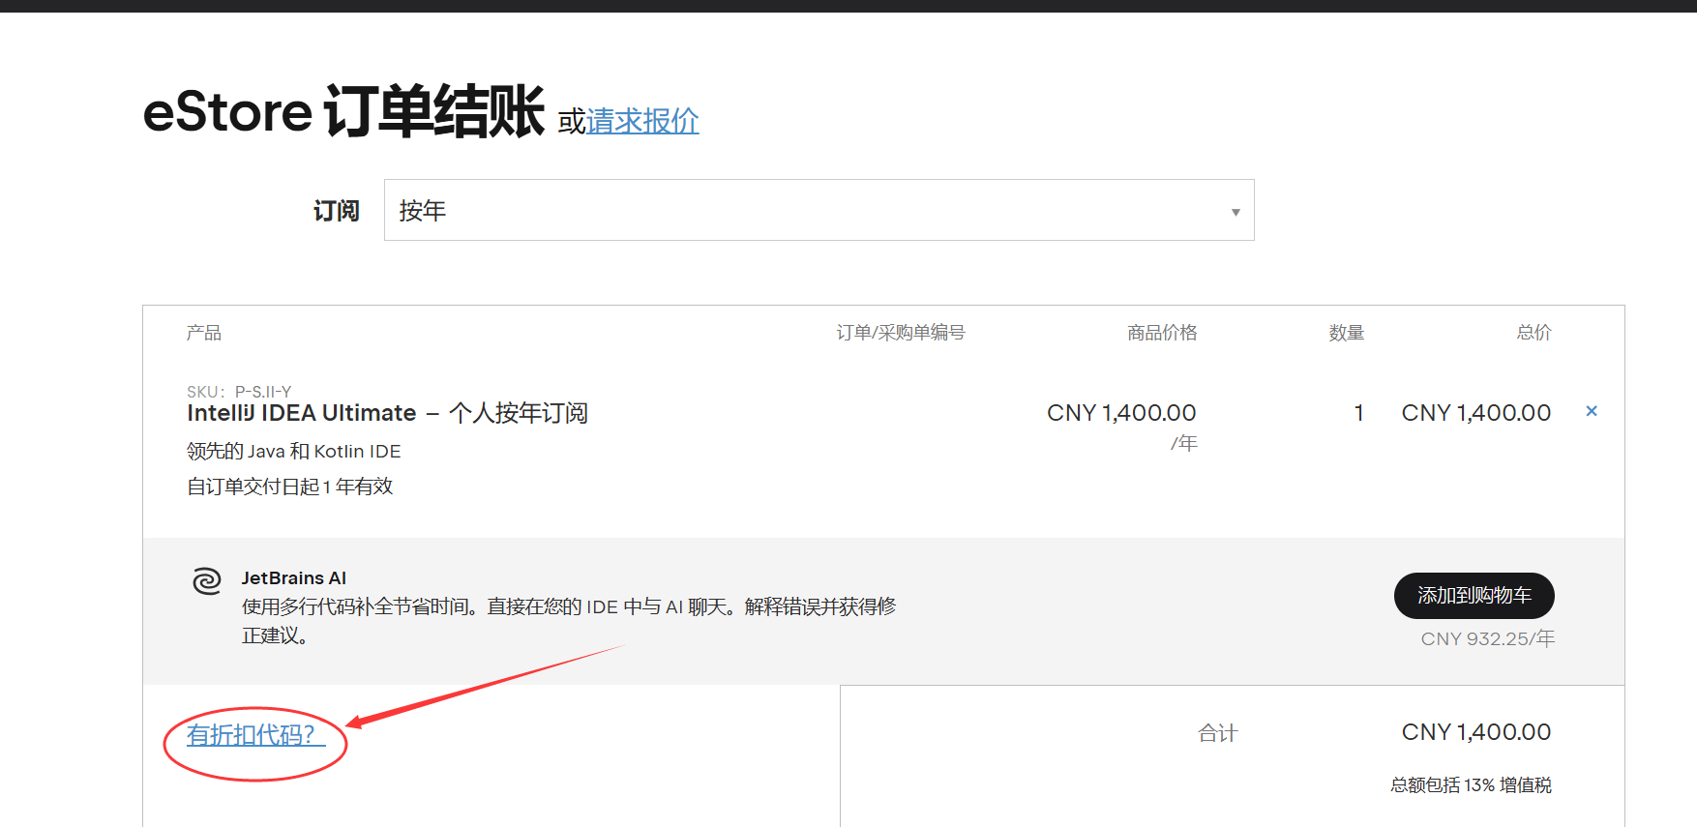Image resolution: width=1697 pixels, height=827 pixels.
Task: Click the CNY 932.25/年 price text
Action: 1487,638
